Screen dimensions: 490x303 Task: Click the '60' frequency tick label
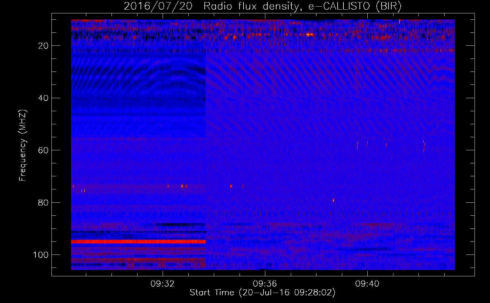[x=44, y=150]
